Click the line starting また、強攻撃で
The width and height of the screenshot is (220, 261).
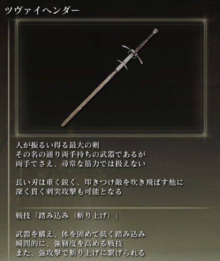coord(80,253)
